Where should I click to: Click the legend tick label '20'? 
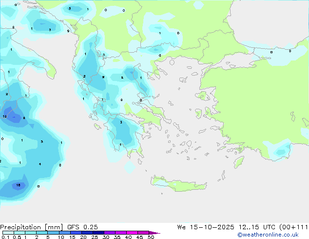pyautogui.click(x=83, y=237)
